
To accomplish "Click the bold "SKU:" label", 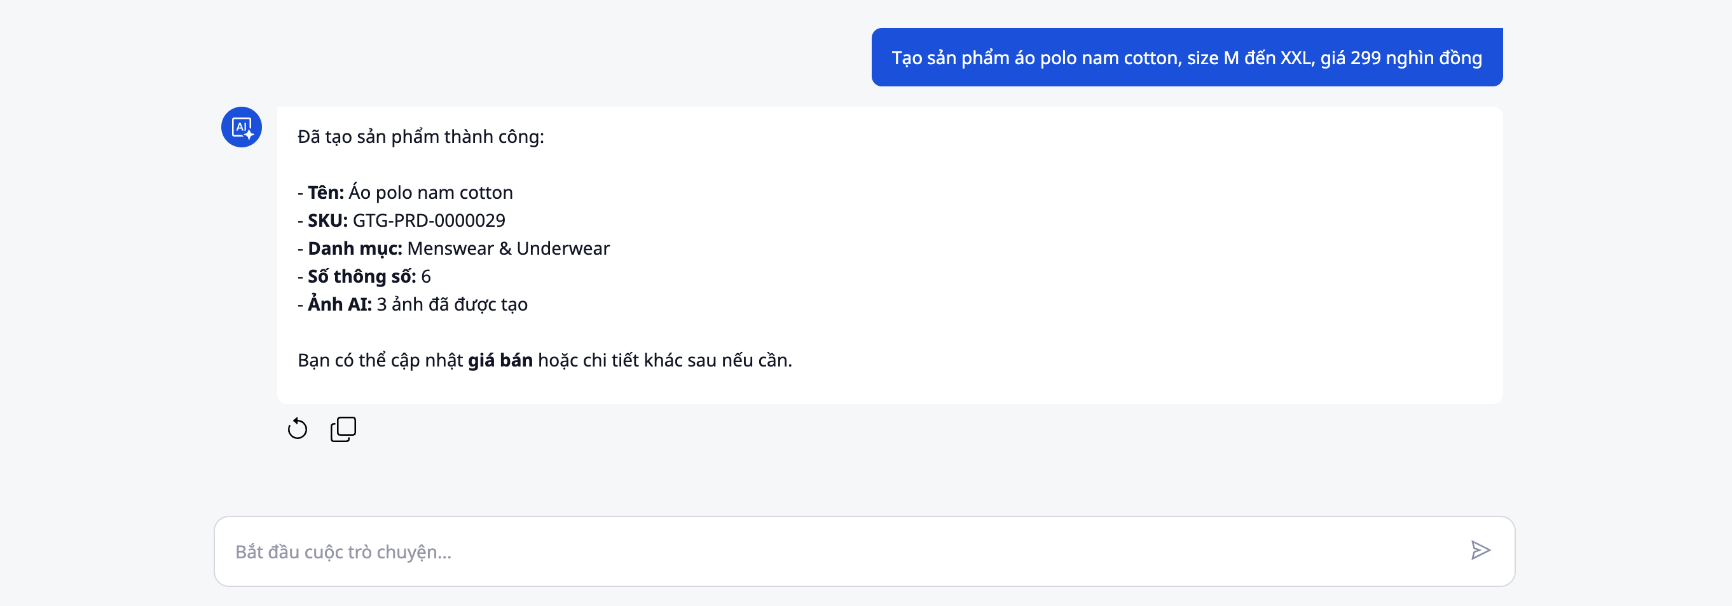I will (327, 220).
